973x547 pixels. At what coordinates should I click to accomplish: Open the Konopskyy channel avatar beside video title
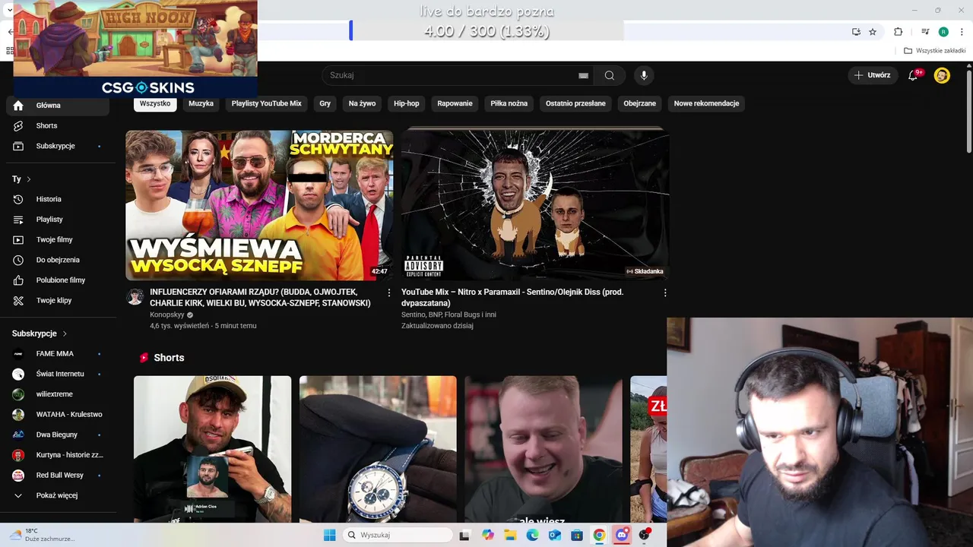click(135, 296)
